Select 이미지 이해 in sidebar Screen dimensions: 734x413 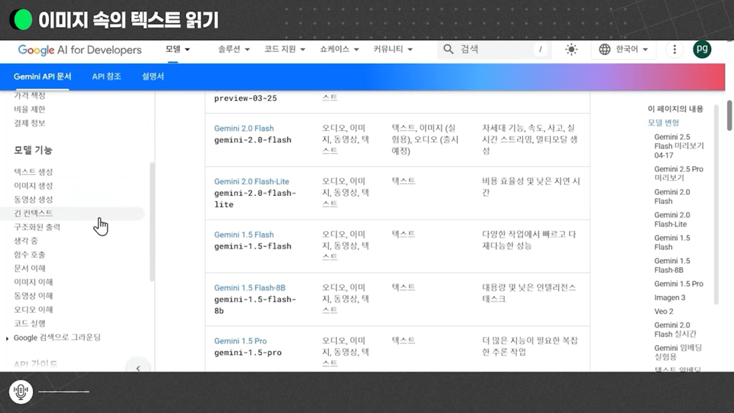tap(33, 282)
